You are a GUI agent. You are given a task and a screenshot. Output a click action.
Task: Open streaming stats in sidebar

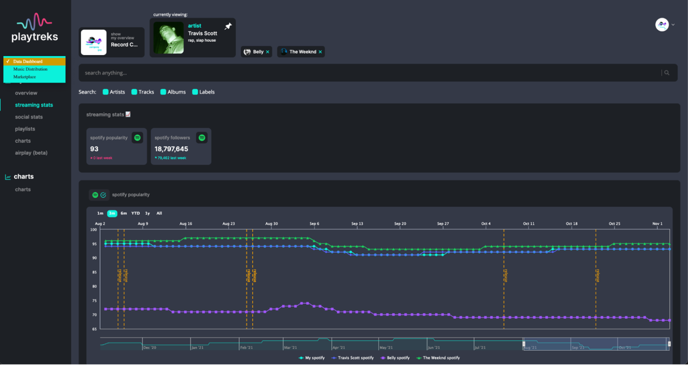pos(34,105)
